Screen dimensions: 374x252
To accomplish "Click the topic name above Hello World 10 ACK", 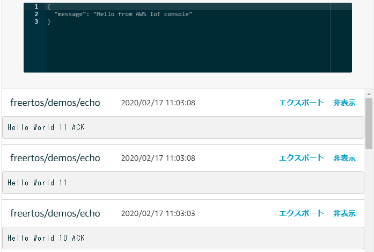I will pyautogui.click(x=55, y=213).
